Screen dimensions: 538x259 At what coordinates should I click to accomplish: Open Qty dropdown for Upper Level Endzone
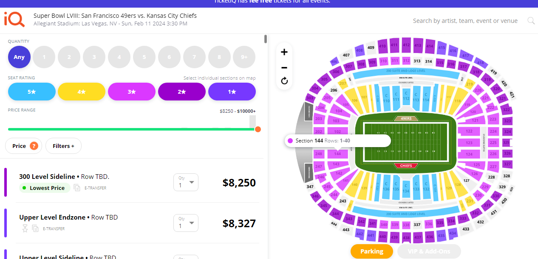click(186, 223)
